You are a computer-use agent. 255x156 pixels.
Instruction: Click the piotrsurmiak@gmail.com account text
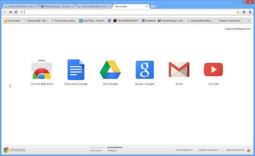point(238,29)
